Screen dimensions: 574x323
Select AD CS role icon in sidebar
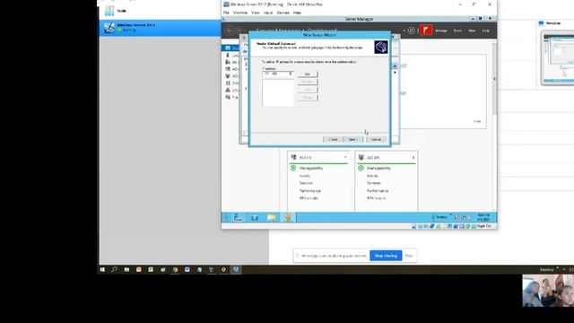(x=228, y=69)
